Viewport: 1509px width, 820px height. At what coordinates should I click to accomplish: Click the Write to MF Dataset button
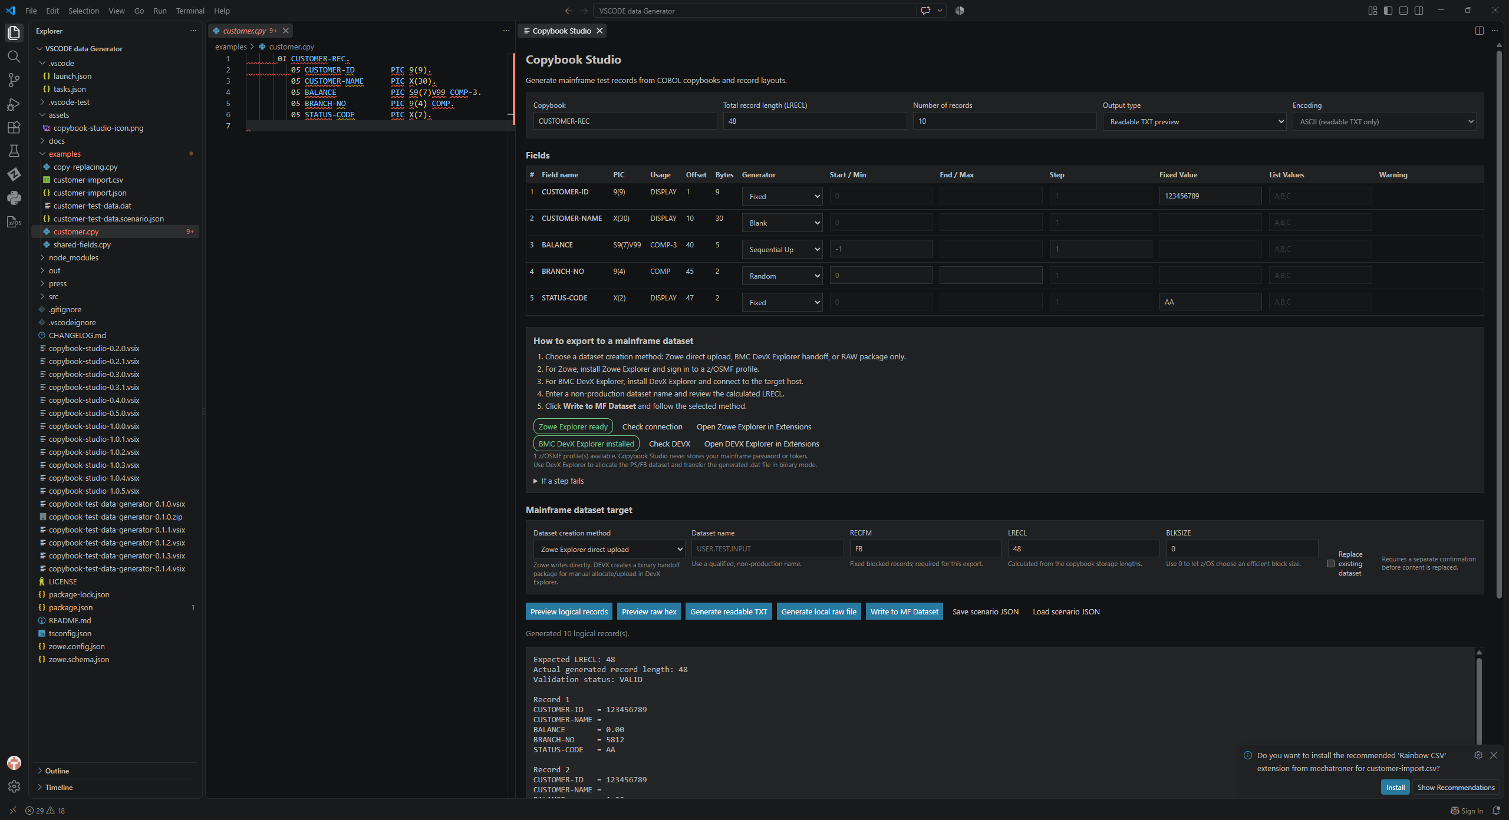tap(904, 611)
